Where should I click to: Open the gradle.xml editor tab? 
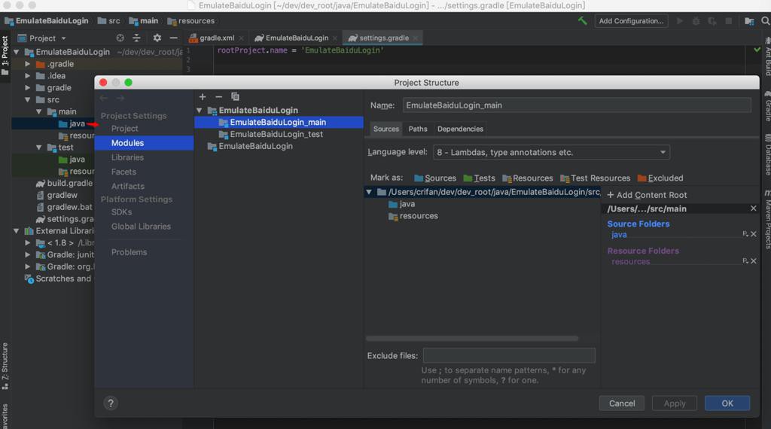(x=217, y=38)
